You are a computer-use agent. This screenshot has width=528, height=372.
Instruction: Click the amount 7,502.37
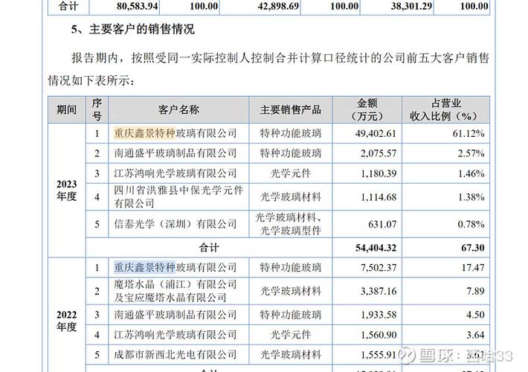[x=379, y=268]
